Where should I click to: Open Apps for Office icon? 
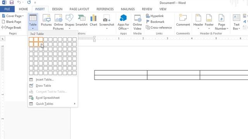[x=123, y=18]
